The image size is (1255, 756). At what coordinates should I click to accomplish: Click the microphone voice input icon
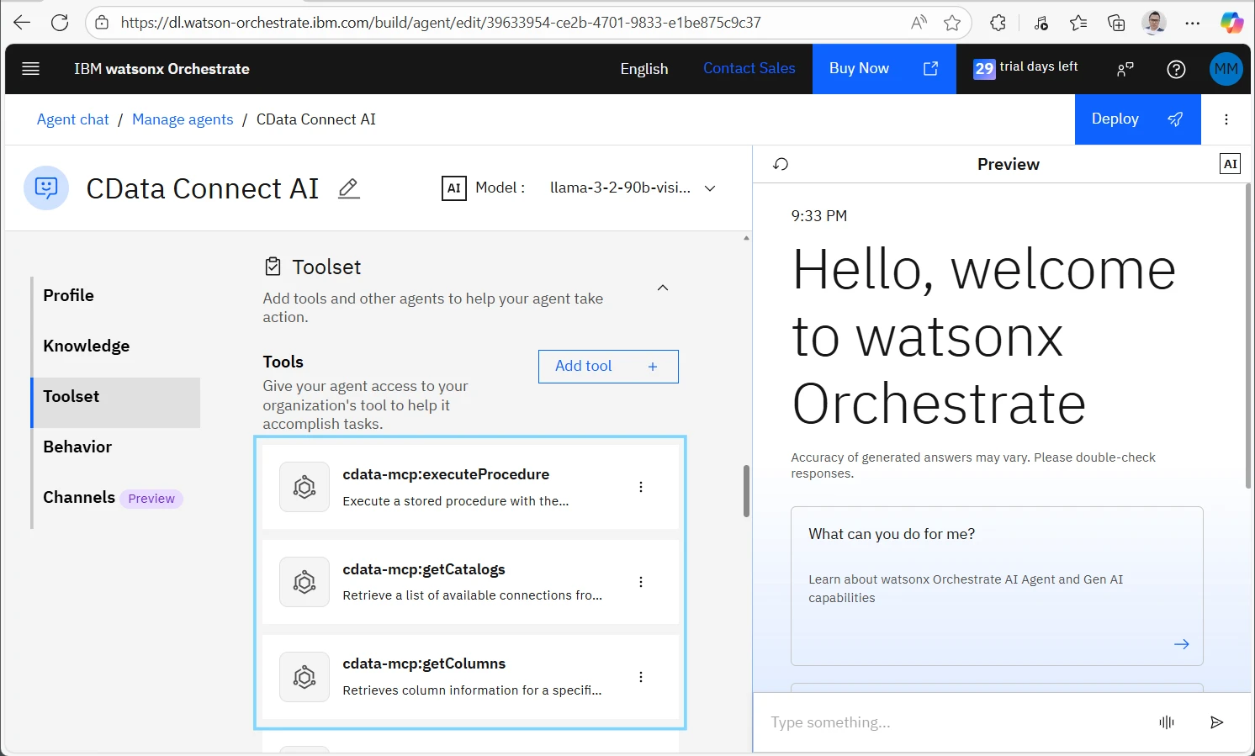point(1166,722)
